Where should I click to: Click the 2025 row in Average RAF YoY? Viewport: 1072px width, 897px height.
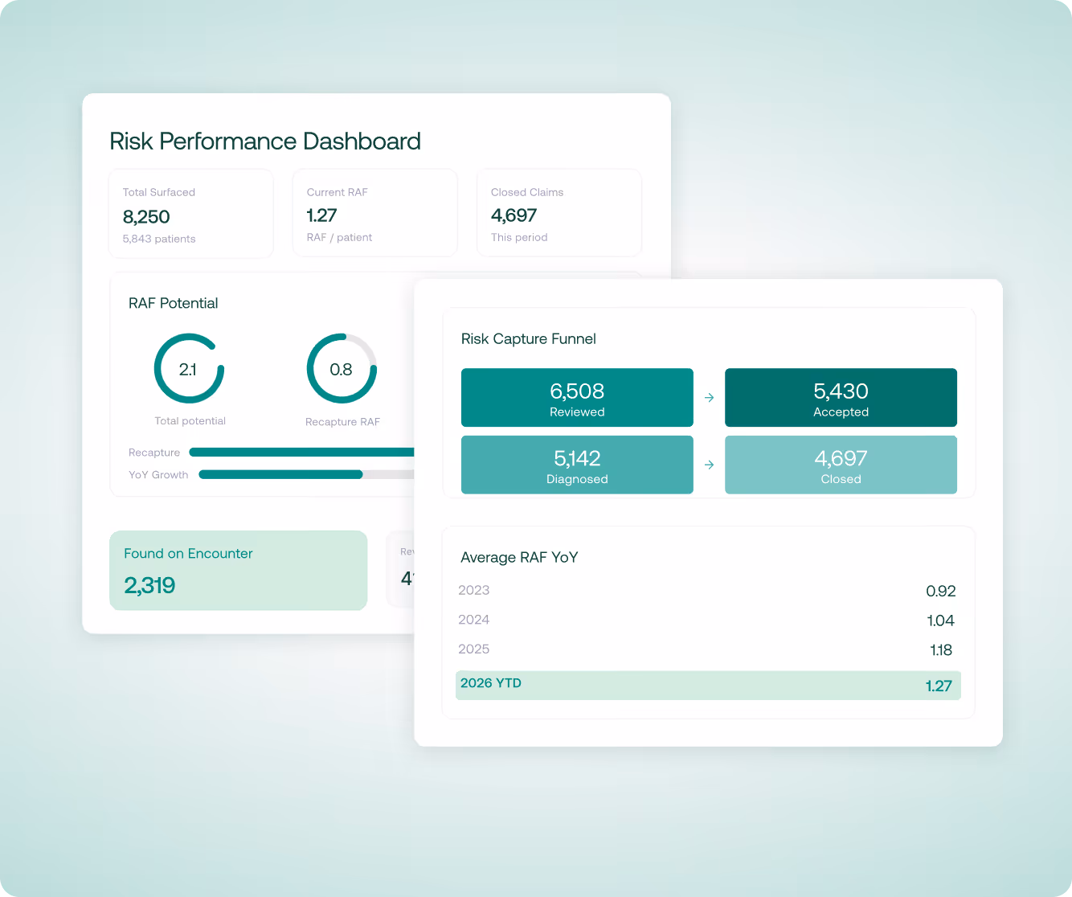point(707,649)
